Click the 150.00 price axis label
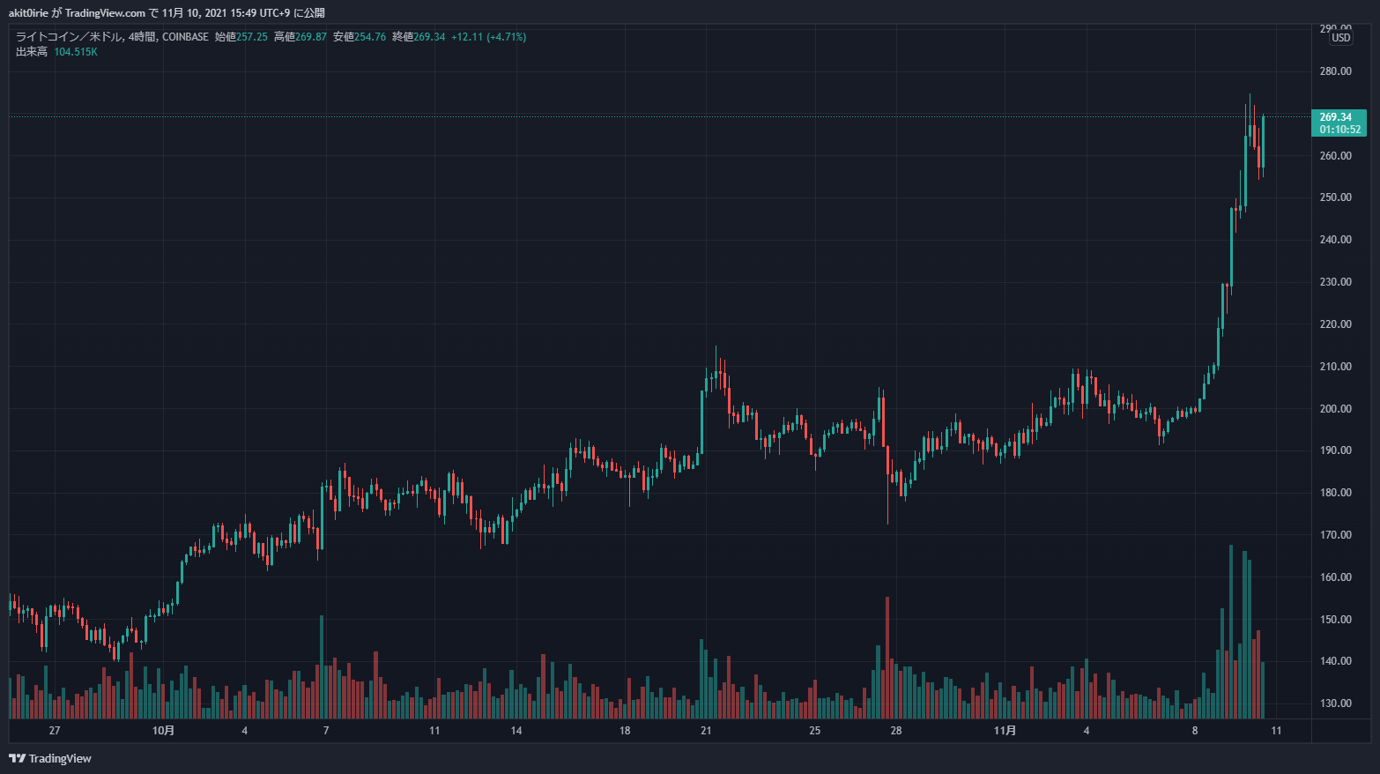Viewport: 1380px width, 774px height. [x=1335, y=620]
